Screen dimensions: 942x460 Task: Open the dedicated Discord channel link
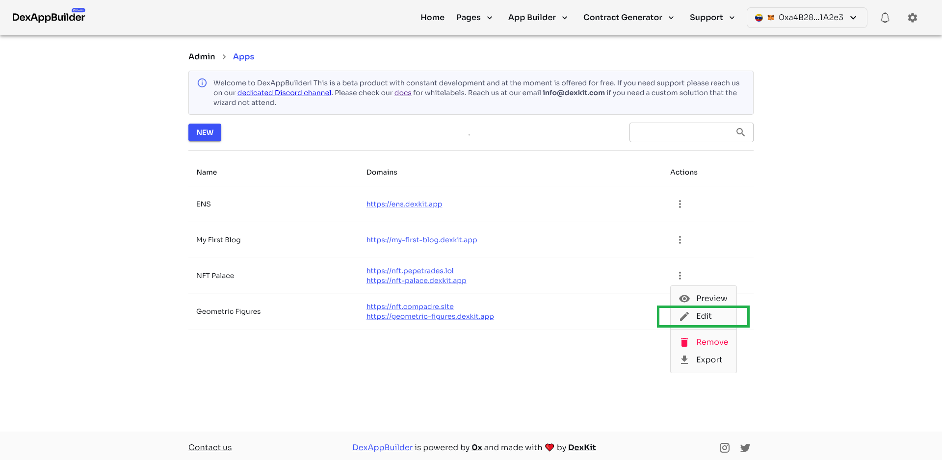click(x=284, y=93)
